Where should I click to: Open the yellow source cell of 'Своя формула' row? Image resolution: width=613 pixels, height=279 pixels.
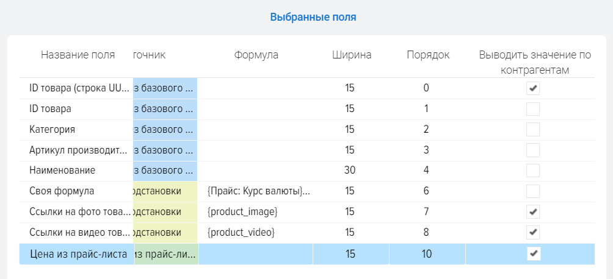(x=165, y=191)
